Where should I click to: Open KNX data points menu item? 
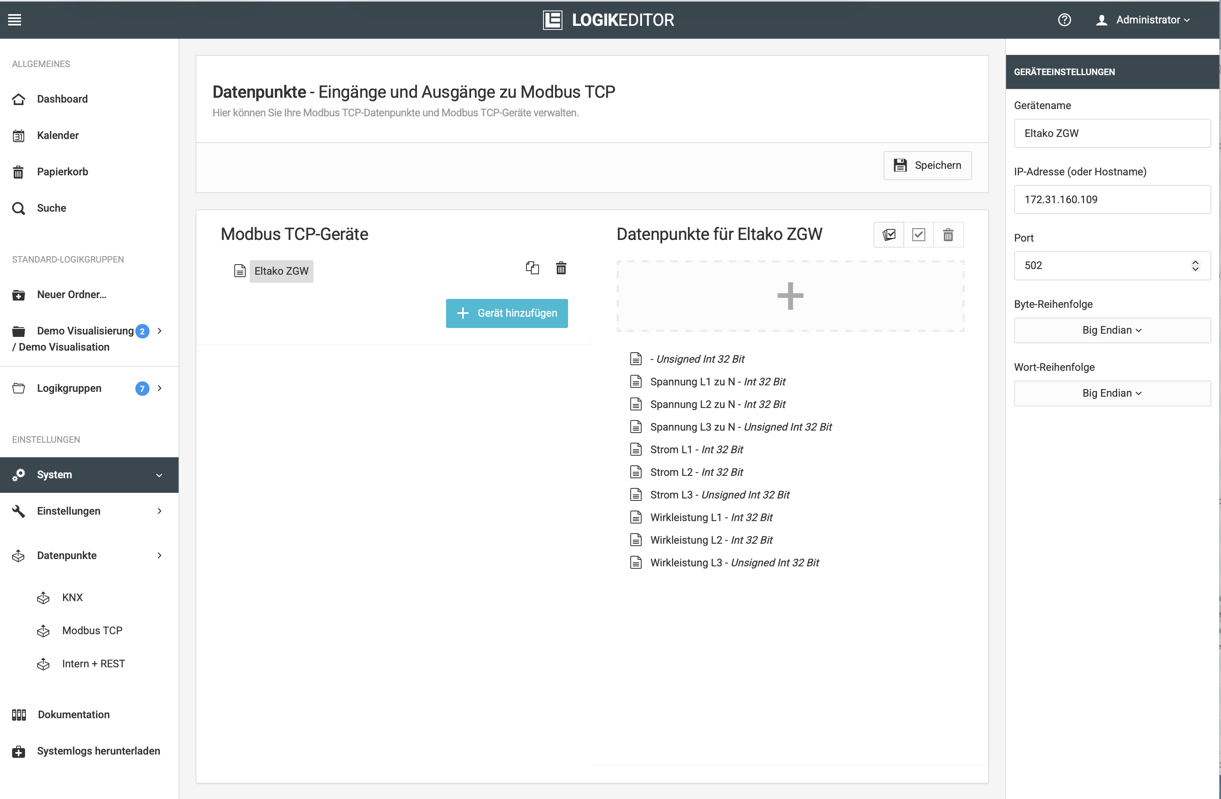pyautogui.click(x=72, y=597)
